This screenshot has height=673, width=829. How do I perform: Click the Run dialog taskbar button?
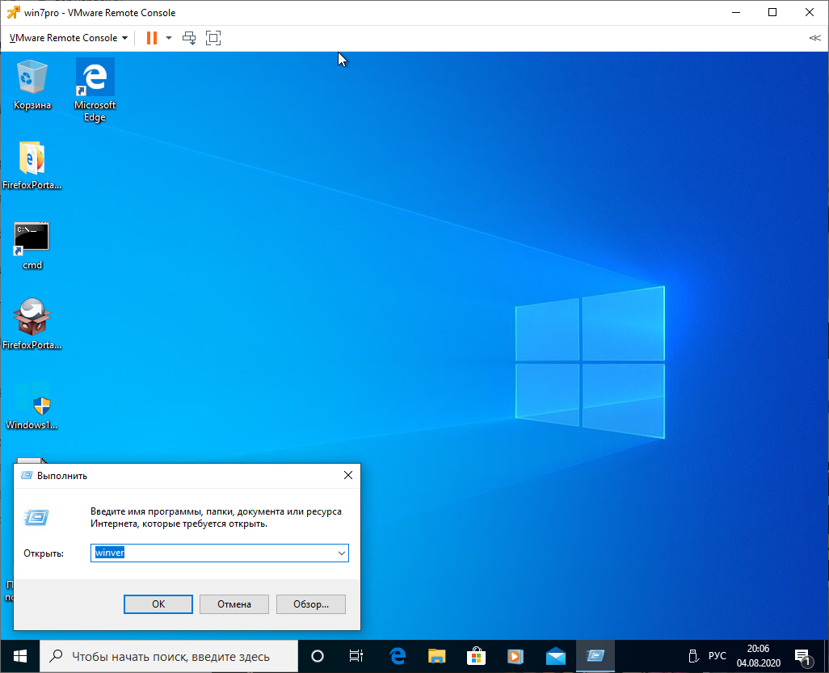(595, 657)
